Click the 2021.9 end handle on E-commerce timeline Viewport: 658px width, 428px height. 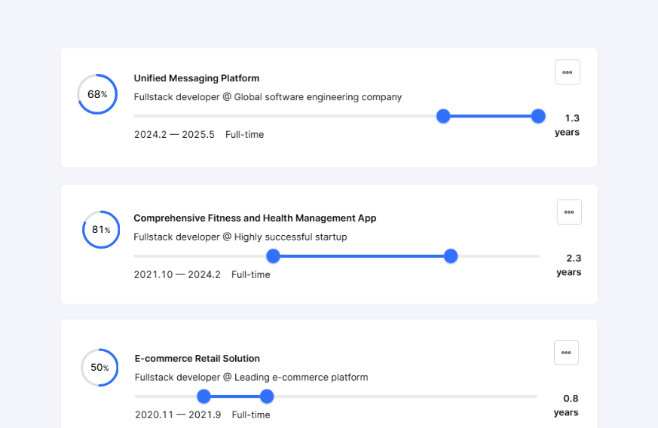(x=267, y=396)
